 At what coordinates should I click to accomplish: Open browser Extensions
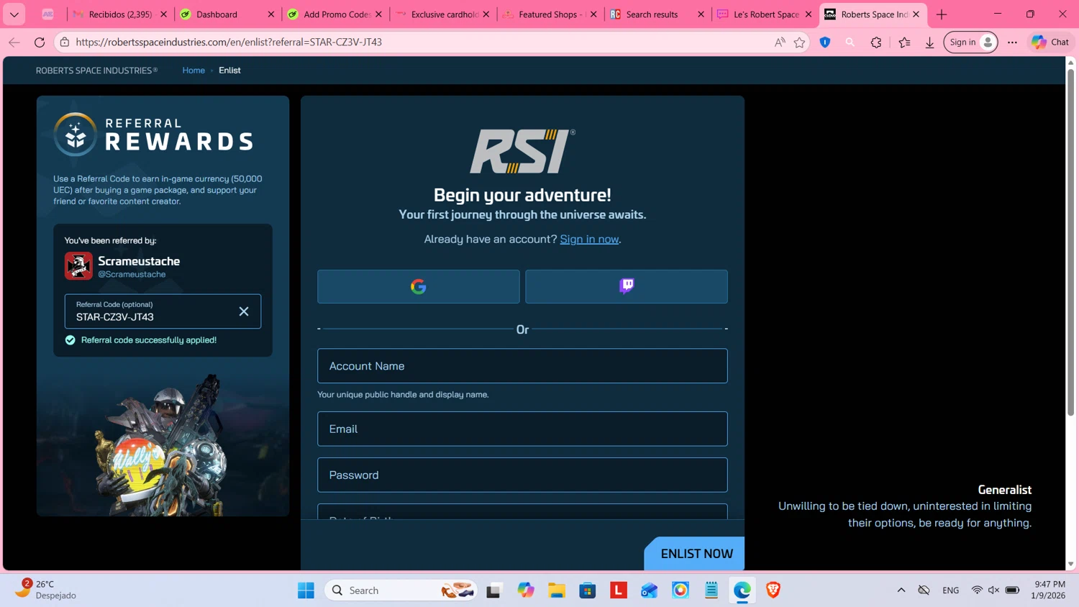tap(876, 42)
